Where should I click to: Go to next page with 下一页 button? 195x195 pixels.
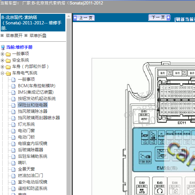159,17
